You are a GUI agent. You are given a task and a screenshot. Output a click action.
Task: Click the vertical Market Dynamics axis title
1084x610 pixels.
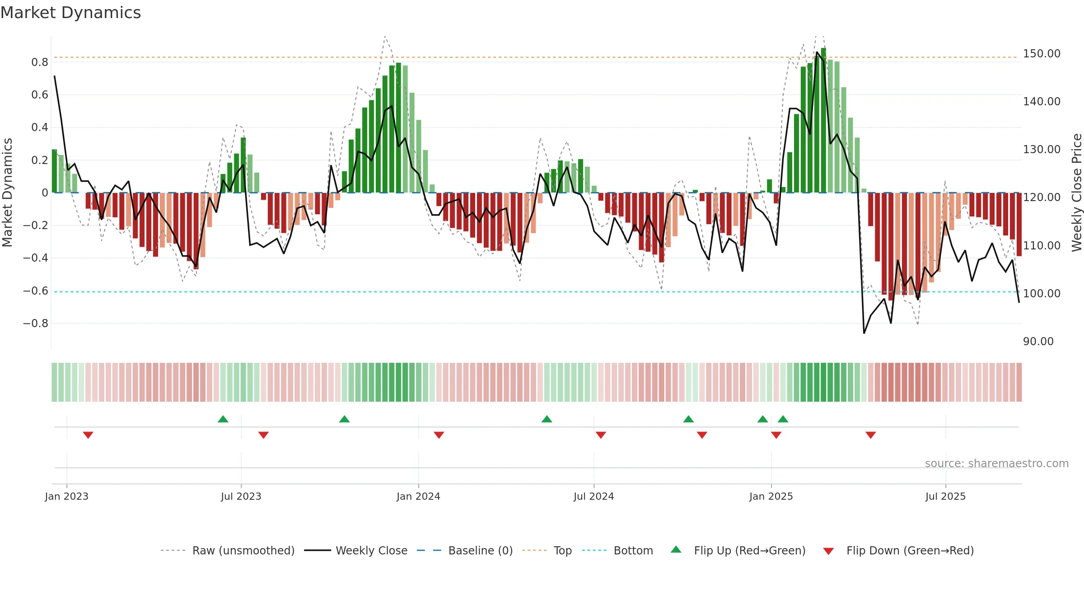[x=7, y=192]
